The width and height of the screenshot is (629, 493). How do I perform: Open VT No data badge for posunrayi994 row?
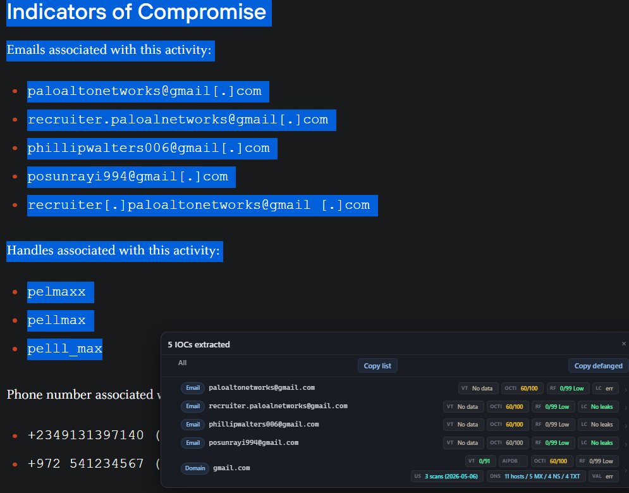pyautogui.click(x=463, y=443)
